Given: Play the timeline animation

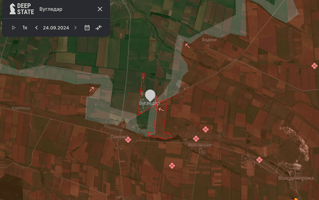Looking at the screenshot, I should coord(14,28).
